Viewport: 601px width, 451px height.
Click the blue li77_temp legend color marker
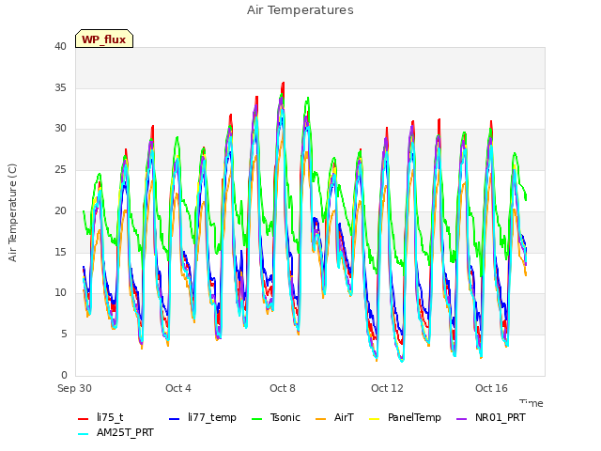(x=175, y=419)
